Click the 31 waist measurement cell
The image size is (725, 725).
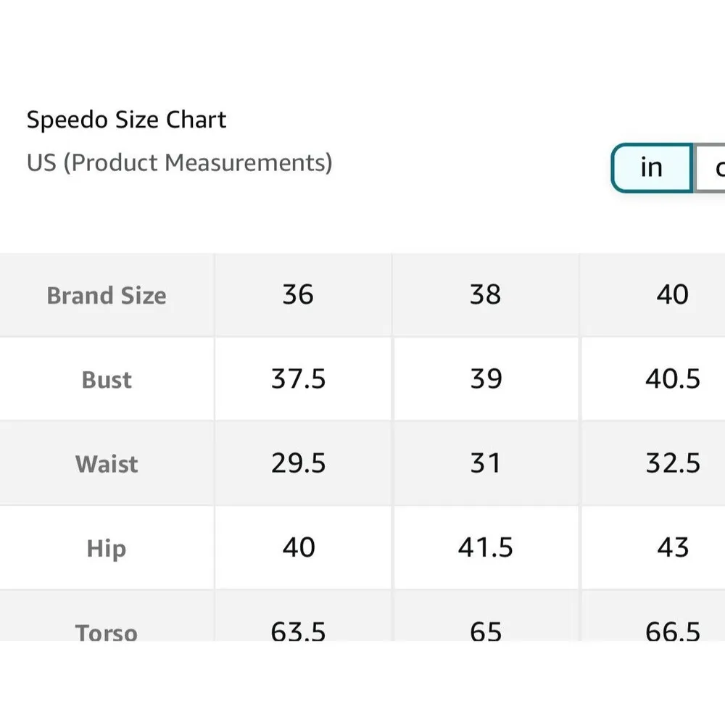pyautogui.click(x=485, y=463)
